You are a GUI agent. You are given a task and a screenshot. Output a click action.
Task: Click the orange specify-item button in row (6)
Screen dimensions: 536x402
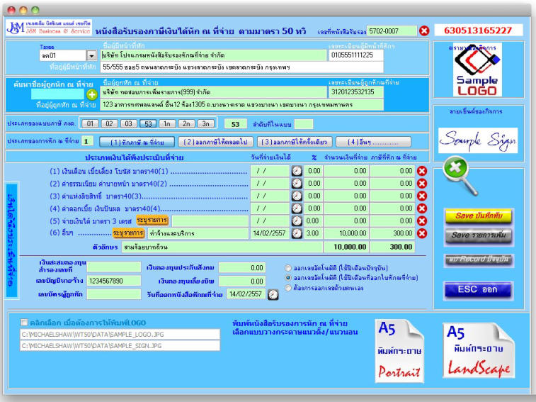129,233
